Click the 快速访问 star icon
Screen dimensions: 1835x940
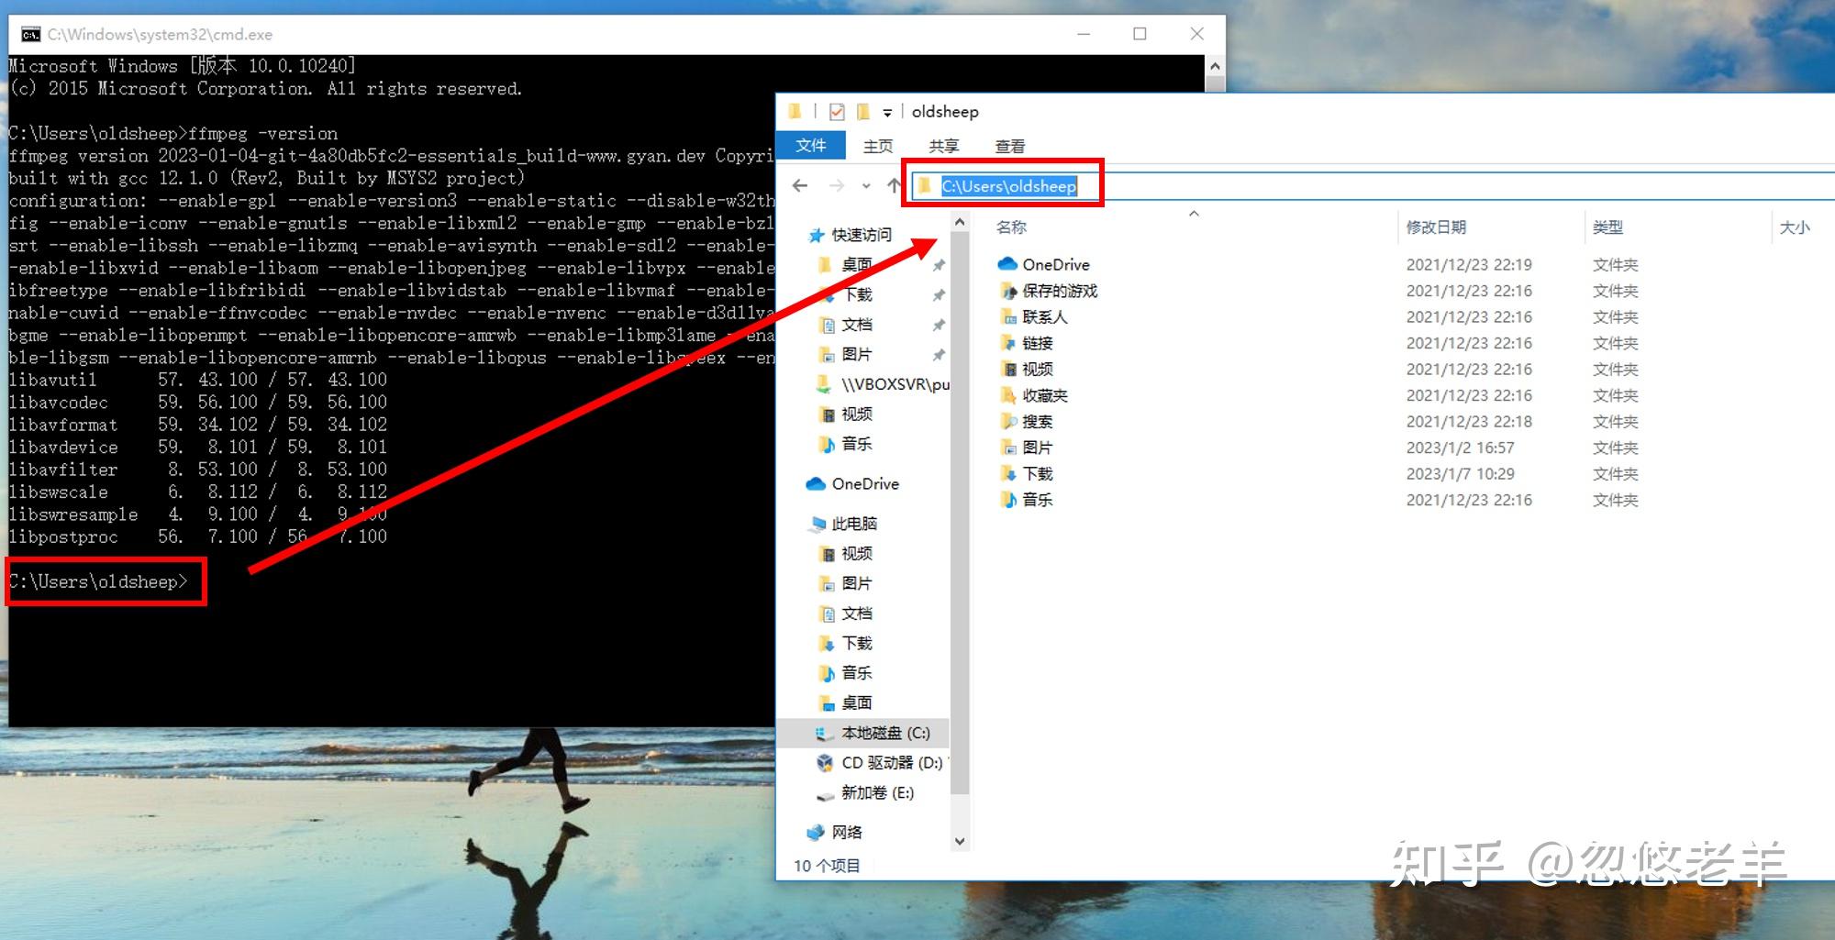click(x=817, y=236)
